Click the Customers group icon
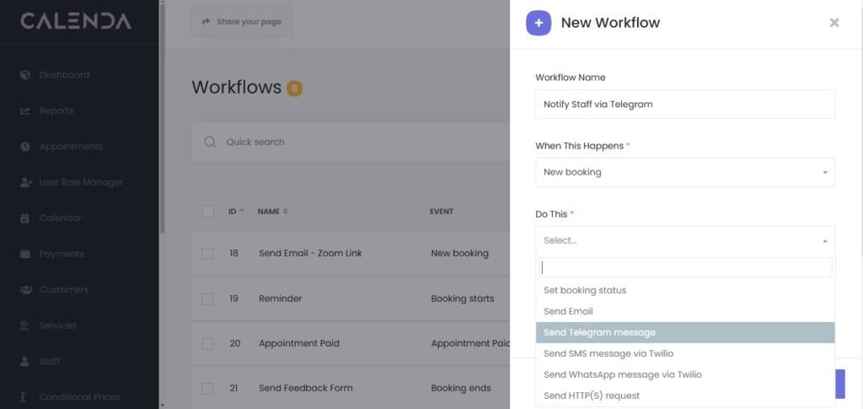Viewport: 863px width, 409px height. click(25, 290)
